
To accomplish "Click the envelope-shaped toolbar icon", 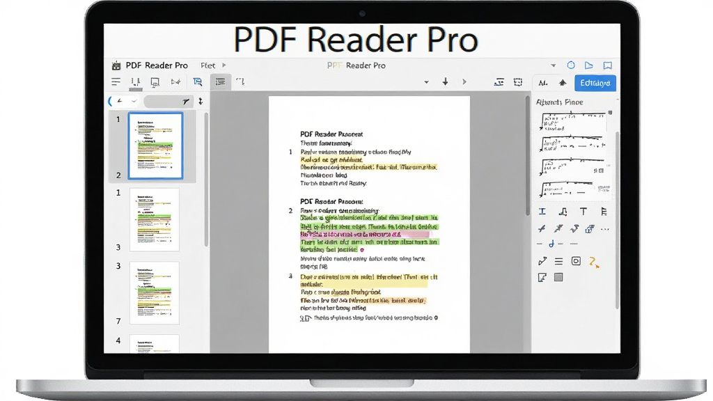I will pyautogui.click(x=175, y=82).
